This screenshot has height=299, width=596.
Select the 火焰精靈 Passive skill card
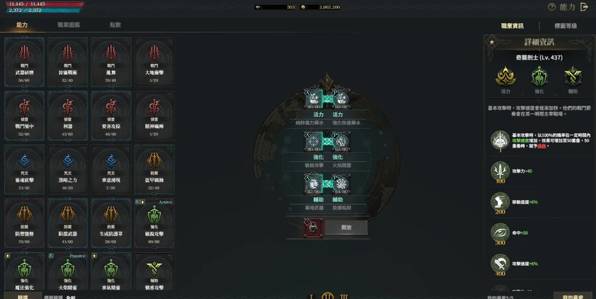click(68, 273)
